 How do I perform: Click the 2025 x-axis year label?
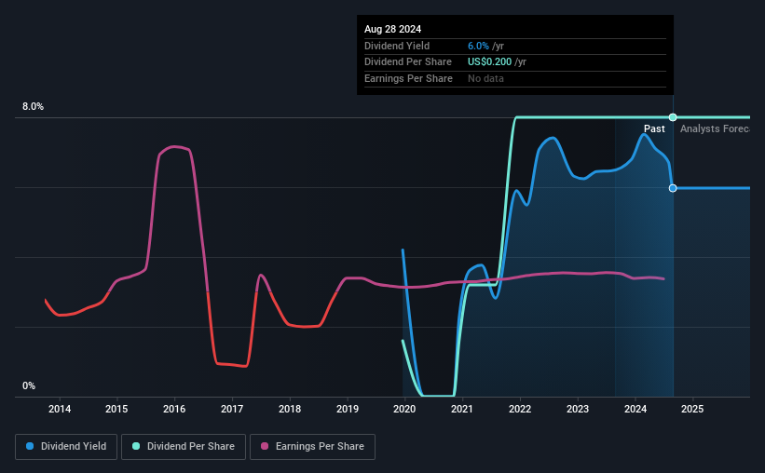[692, 409]
